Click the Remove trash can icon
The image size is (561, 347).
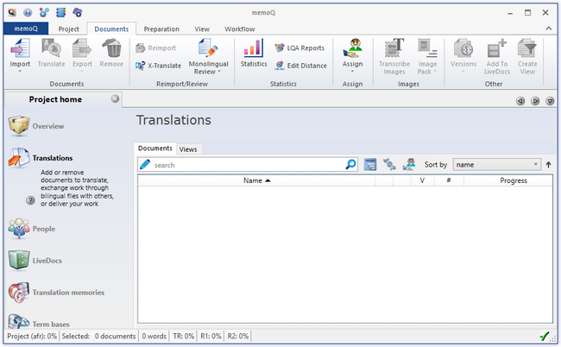point(111,48)
